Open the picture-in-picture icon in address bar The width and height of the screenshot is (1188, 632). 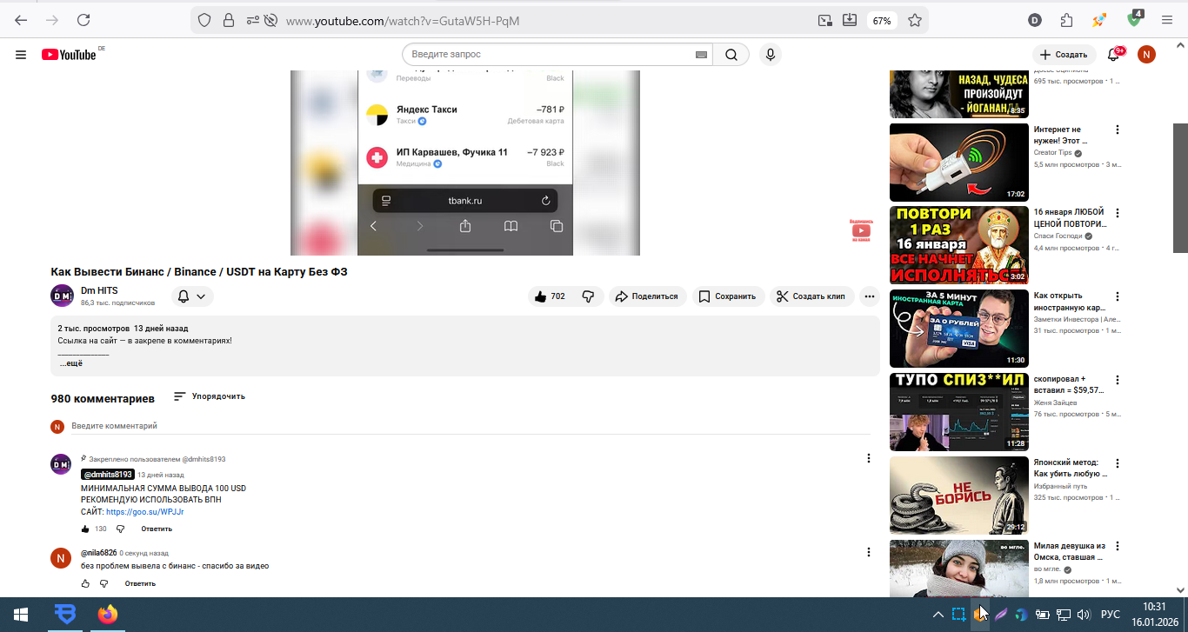824,20
